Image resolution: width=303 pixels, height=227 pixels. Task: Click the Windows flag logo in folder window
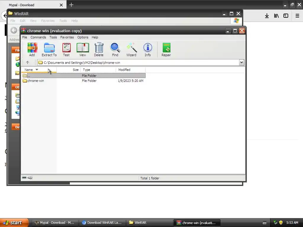pyautogui.click(x=236, y=20)
